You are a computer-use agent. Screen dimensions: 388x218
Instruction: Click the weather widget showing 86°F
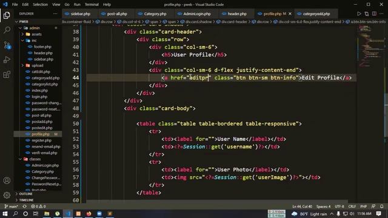(x=309, y=214)
